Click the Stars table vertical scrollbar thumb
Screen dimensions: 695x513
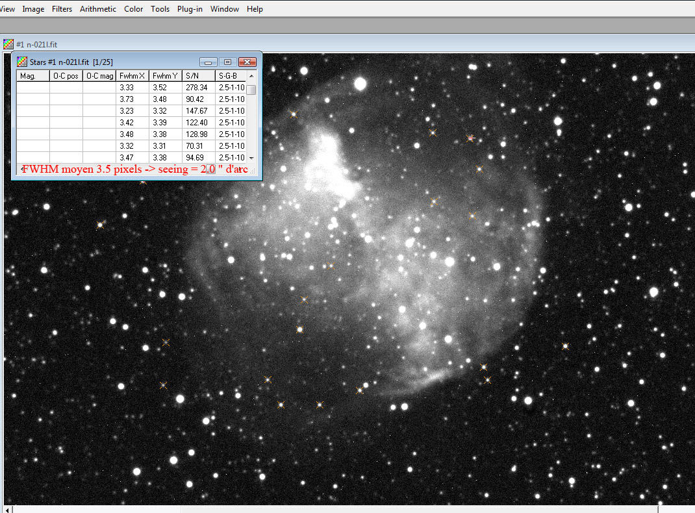[x=251, y=90]
